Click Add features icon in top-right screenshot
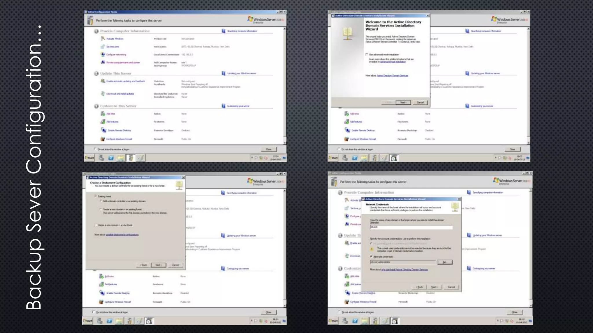Viewport: 593px width, 333px height. [x=346, y=122]
